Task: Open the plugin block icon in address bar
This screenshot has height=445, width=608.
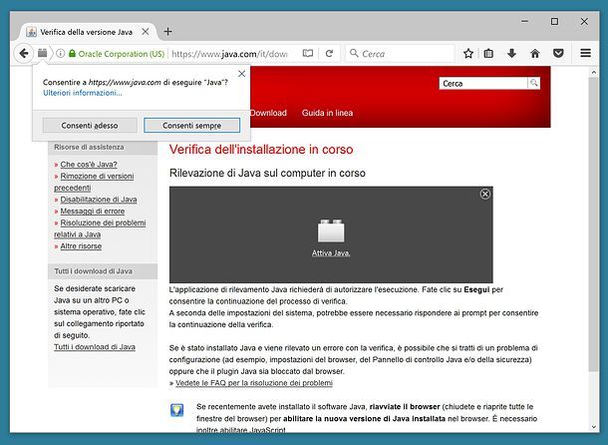Action: [42, 53]
